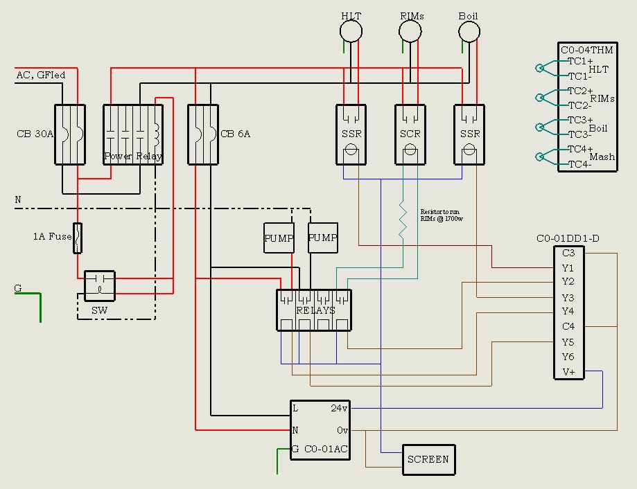
Task: Select the "TC4+" terminal label
Action: 580,150
